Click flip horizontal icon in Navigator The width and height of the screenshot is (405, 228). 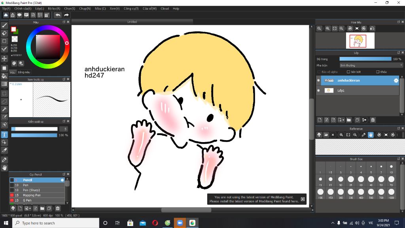372,28
